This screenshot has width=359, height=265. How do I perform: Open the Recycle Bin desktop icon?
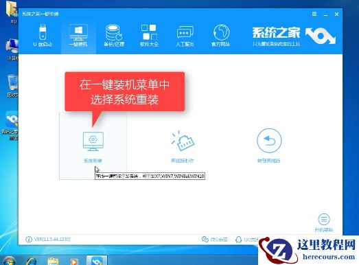coord(12,86)
